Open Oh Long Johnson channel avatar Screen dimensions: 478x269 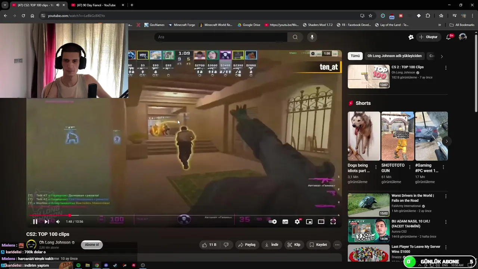click(31, 245)
